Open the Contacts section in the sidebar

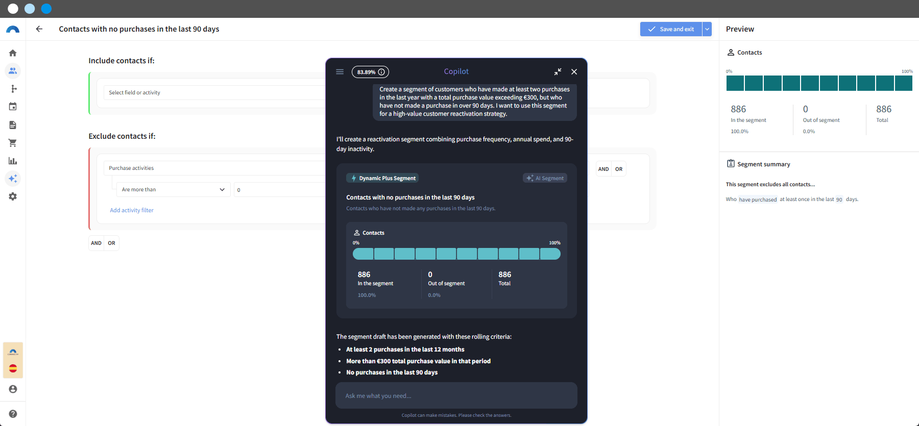(13, 71)
